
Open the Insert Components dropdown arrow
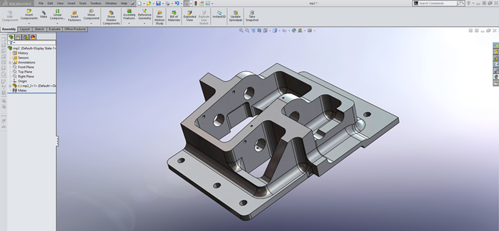click(29, 24)
